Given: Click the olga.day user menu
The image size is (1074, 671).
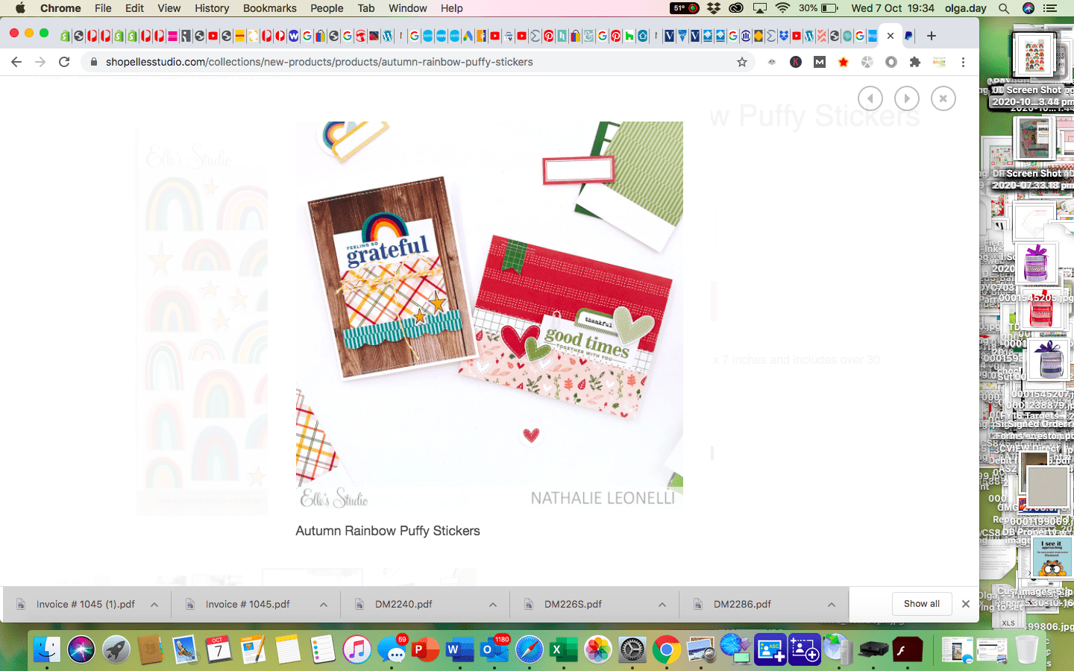Looking at the screenshot, I should tap(966, 8).
